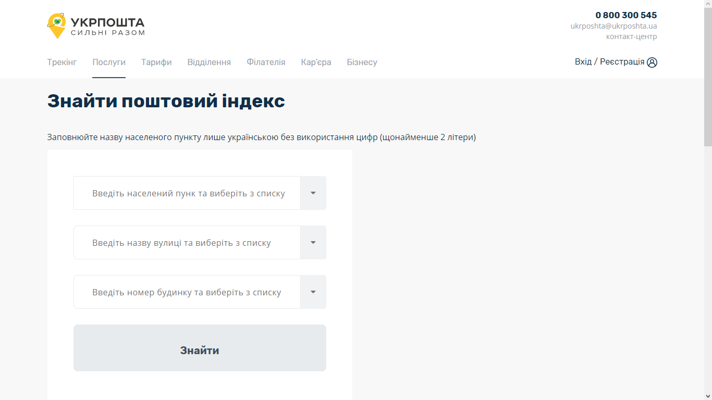This screenshot has height=400, width=712.
Task: Expand the населений пункт dropdown arrow
Action: coord(313,193)
